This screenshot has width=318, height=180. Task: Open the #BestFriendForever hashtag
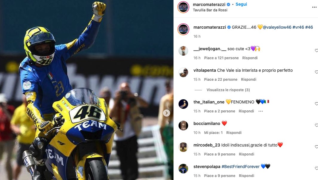pyautogui.click(x=241, y=167)
